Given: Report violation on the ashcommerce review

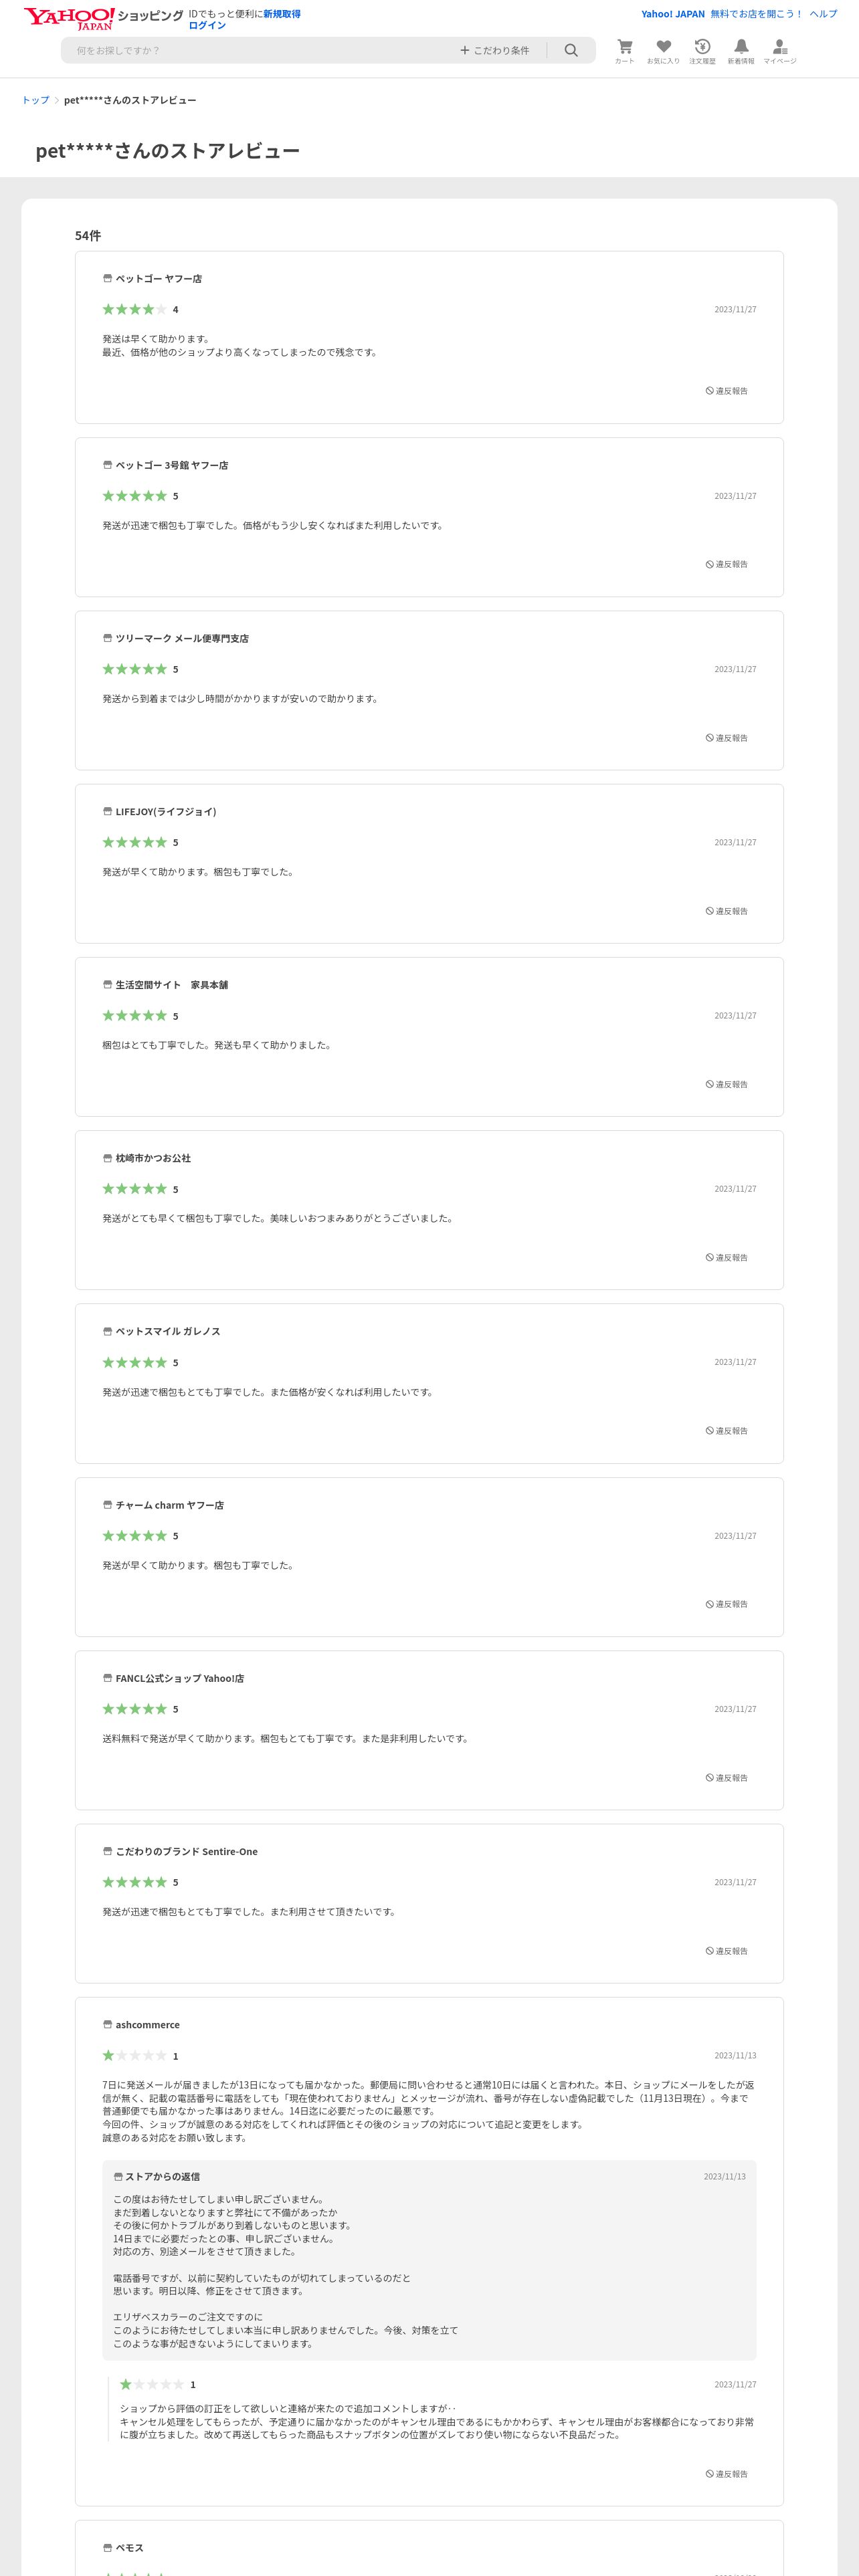Looking at the screenshot, I should 727,2474.
